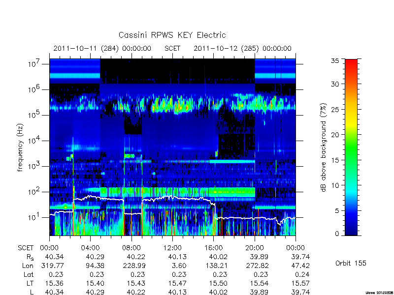Viewport: 394px width, 295px height.
Task: Click the plot title 'Cassini RPWS KEY Electric'
Action: 172,35
